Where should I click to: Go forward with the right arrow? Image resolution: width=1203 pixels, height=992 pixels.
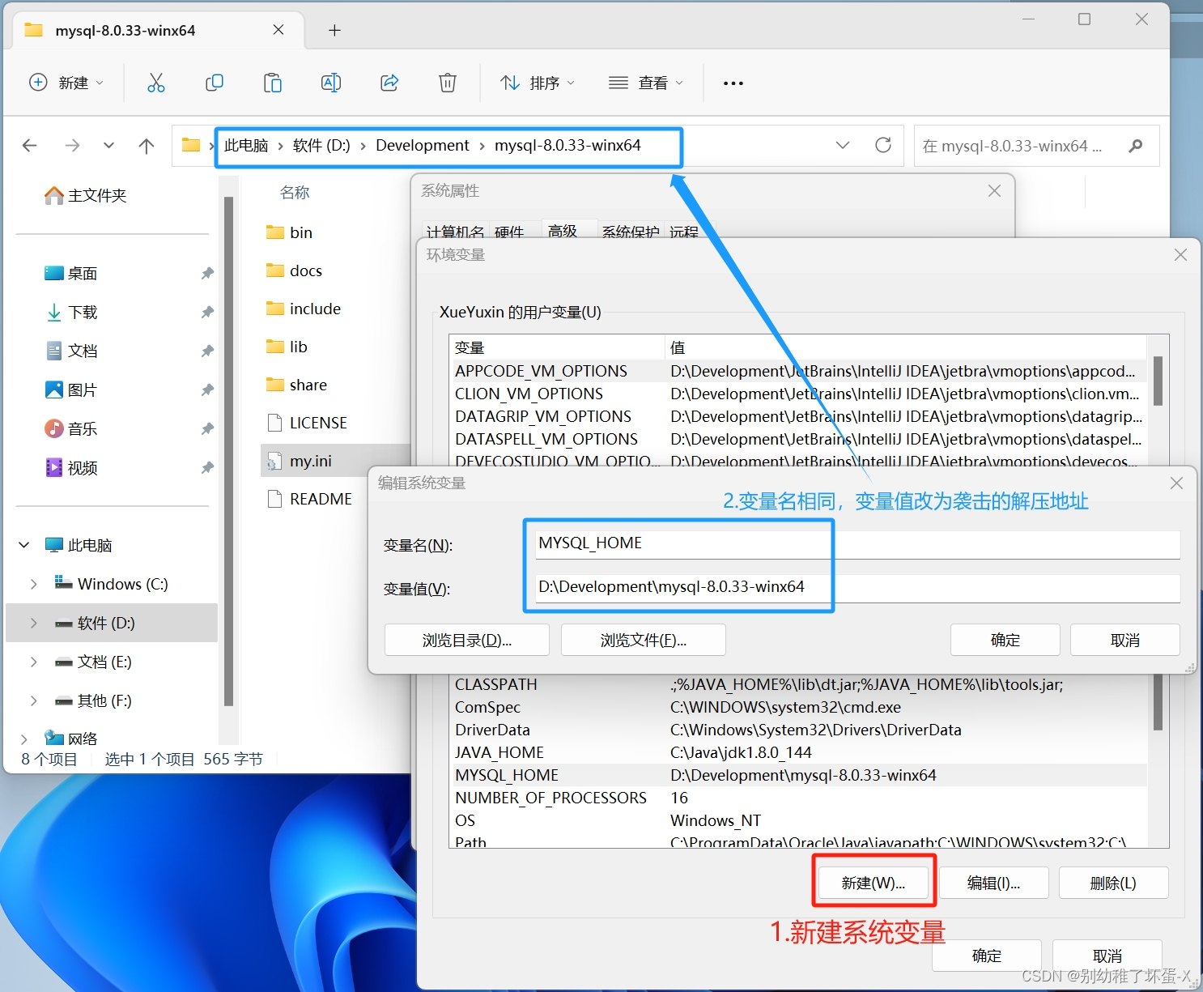72,146
